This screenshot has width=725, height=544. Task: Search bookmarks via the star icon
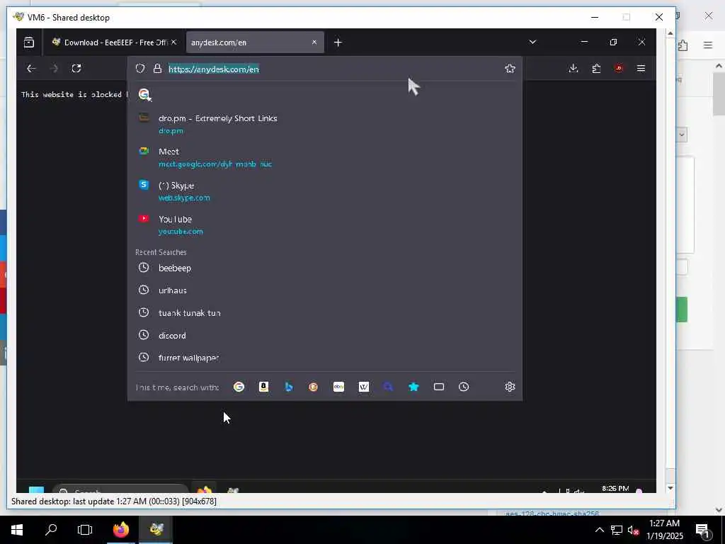pyautogui.click(x=413, y=387)
